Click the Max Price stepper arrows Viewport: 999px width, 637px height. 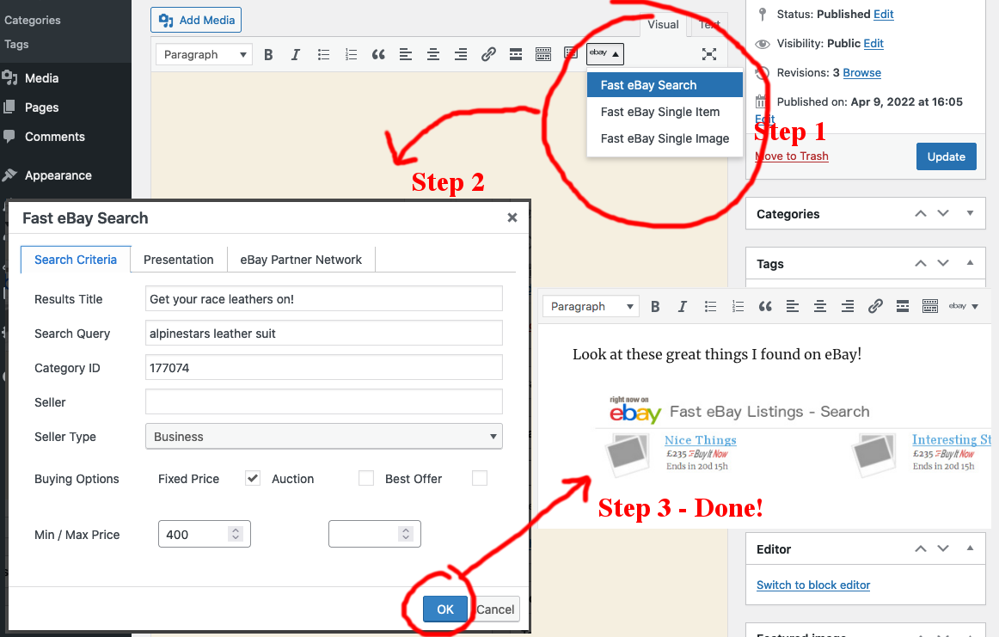pos(406,534)
